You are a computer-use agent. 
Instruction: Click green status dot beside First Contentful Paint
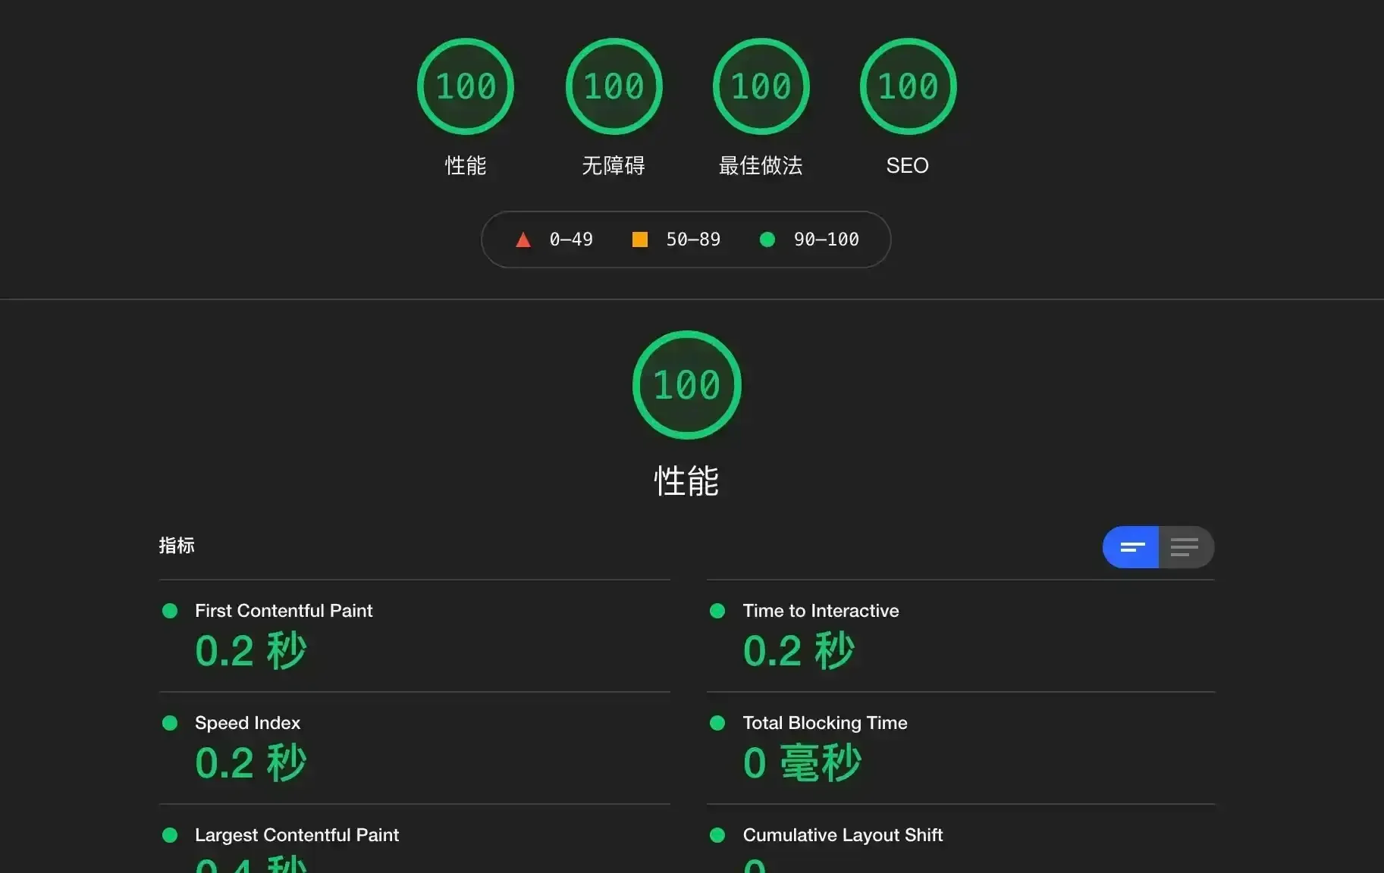click(x=170, y=611)
